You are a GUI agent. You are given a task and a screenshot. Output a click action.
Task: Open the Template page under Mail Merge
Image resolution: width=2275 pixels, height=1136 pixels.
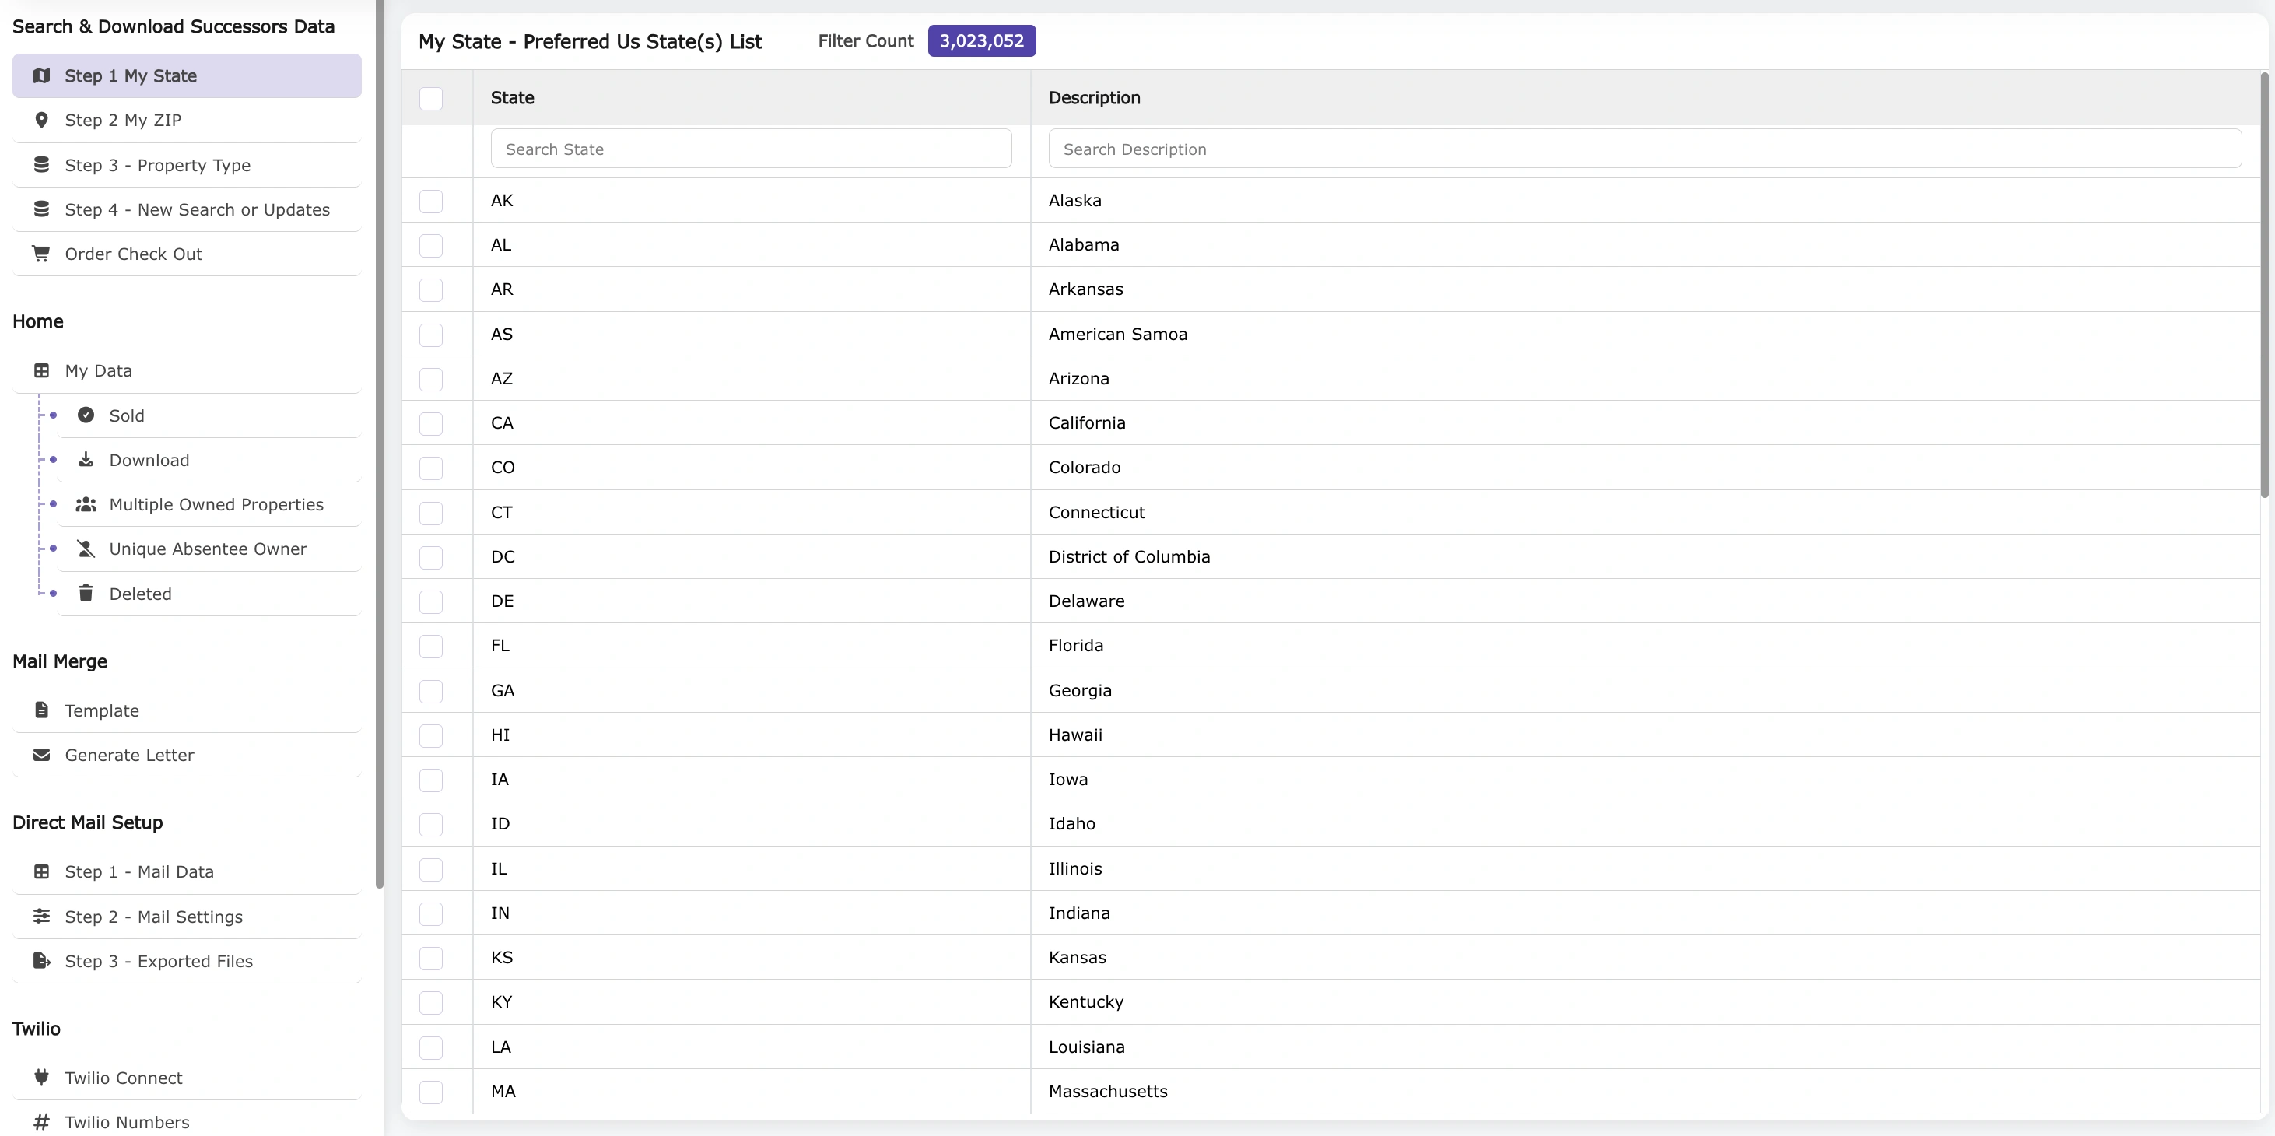coord(102,711)
